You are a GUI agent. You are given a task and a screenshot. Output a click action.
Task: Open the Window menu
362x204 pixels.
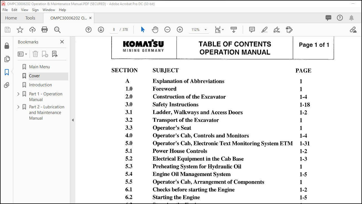(49, 10)
